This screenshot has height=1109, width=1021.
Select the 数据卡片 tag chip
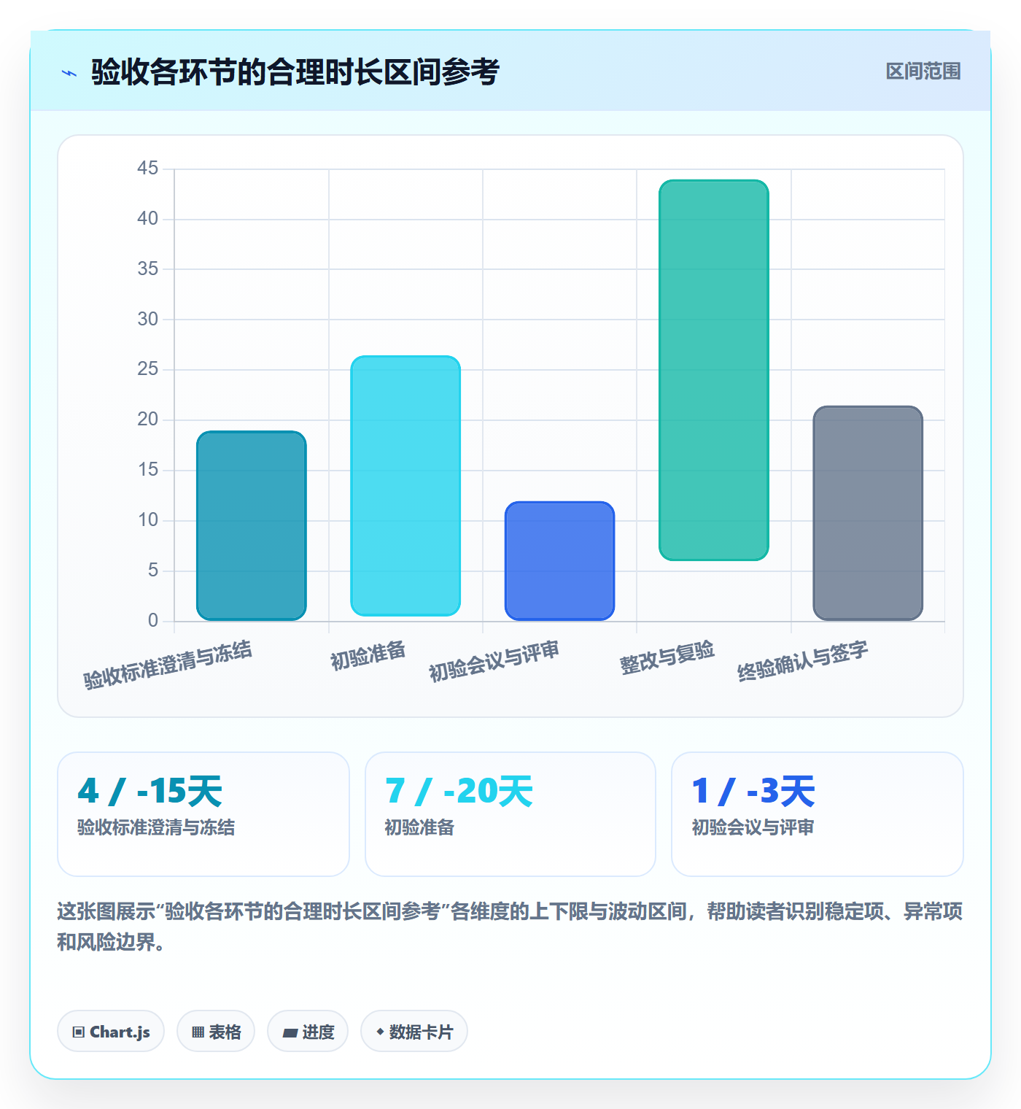tap(414, 1031)
